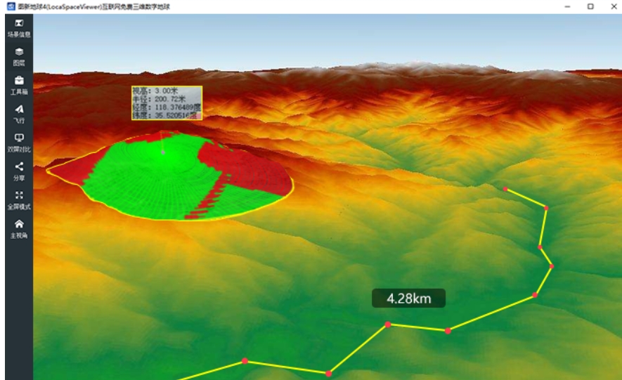
Task: Open the 工具箱 toolbox
Action: [x=19, y=85]
